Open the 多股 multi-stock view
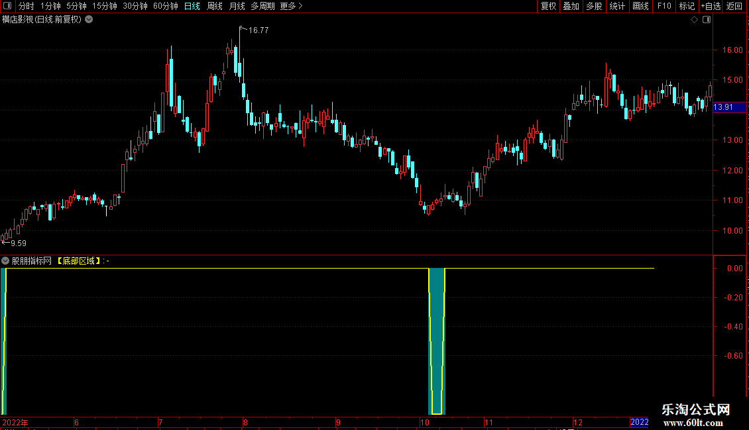749x430 pixels. tap(594, 6)
